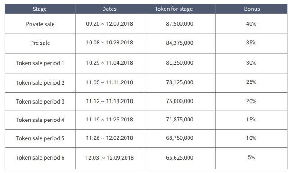Select the 75,000,000 token amount cell

(180, 102)
